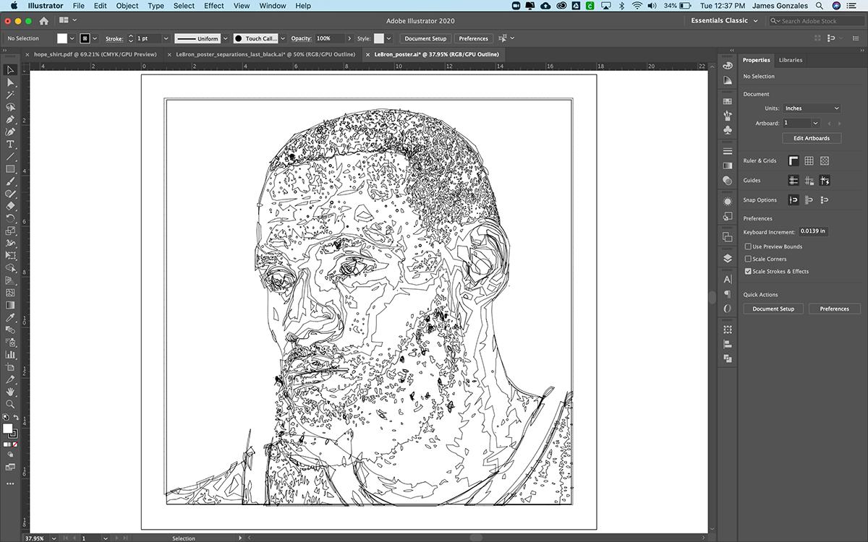This screenshot has width=868, height=542.
Task: Uncheck Scale Strokes & Effects
Action: click(748, 271)
